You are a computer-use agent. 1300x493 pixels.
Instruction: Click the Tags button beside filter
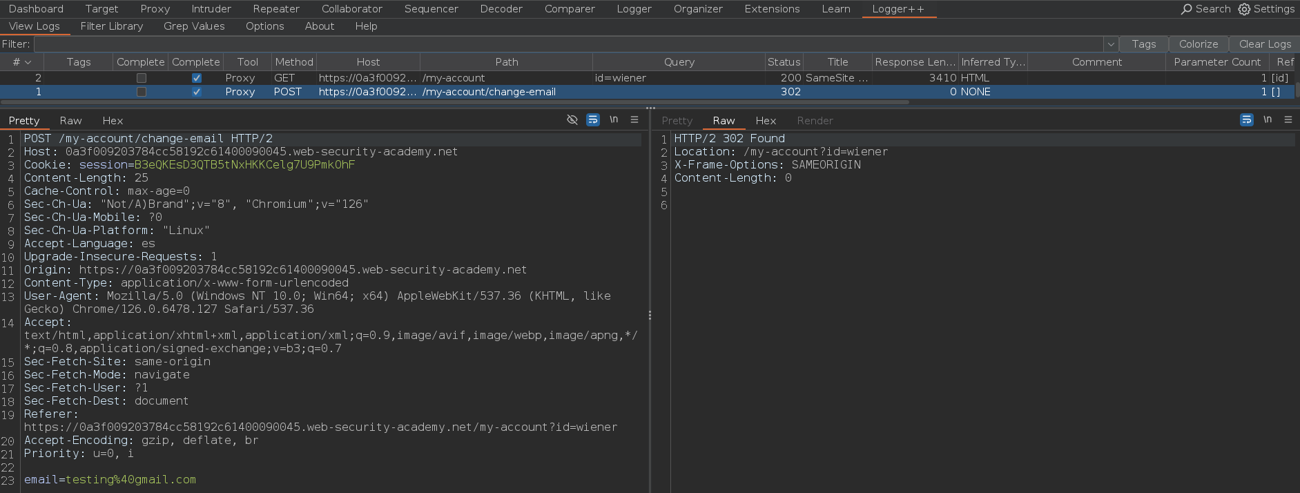(x=1143, y=44)
